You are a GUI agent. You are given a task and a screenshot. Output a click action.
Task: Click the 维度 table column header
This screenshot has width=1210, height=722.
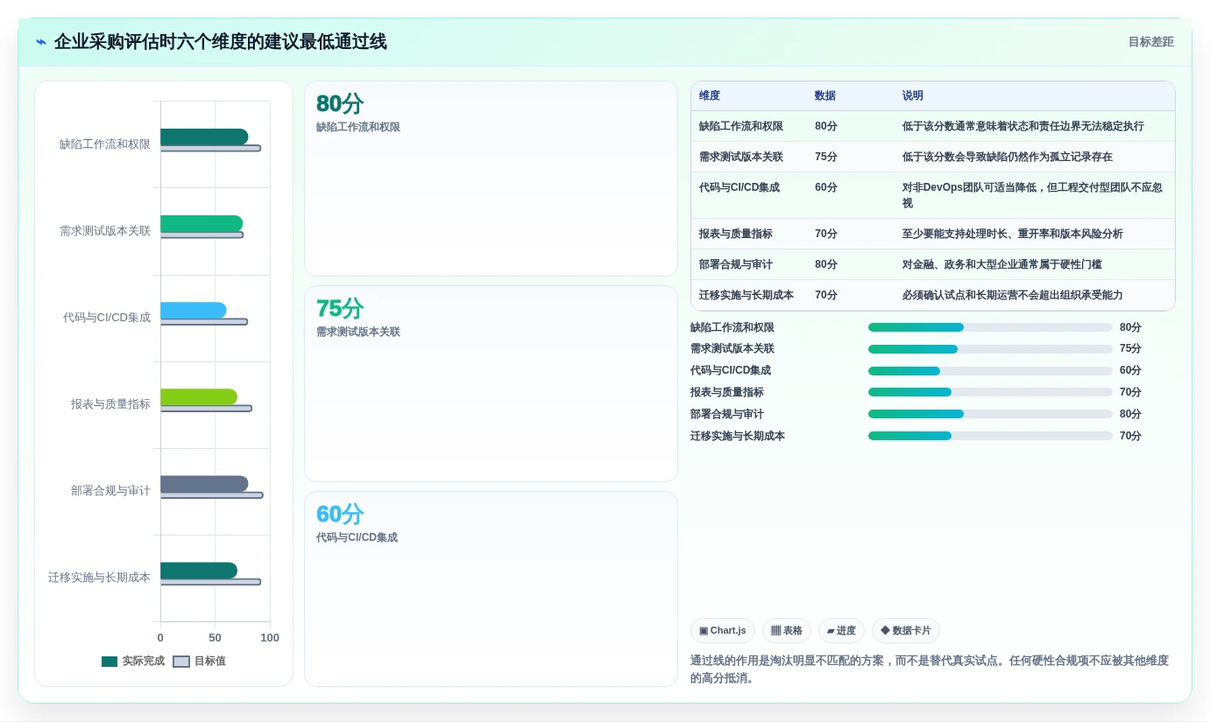pos(710,96)
